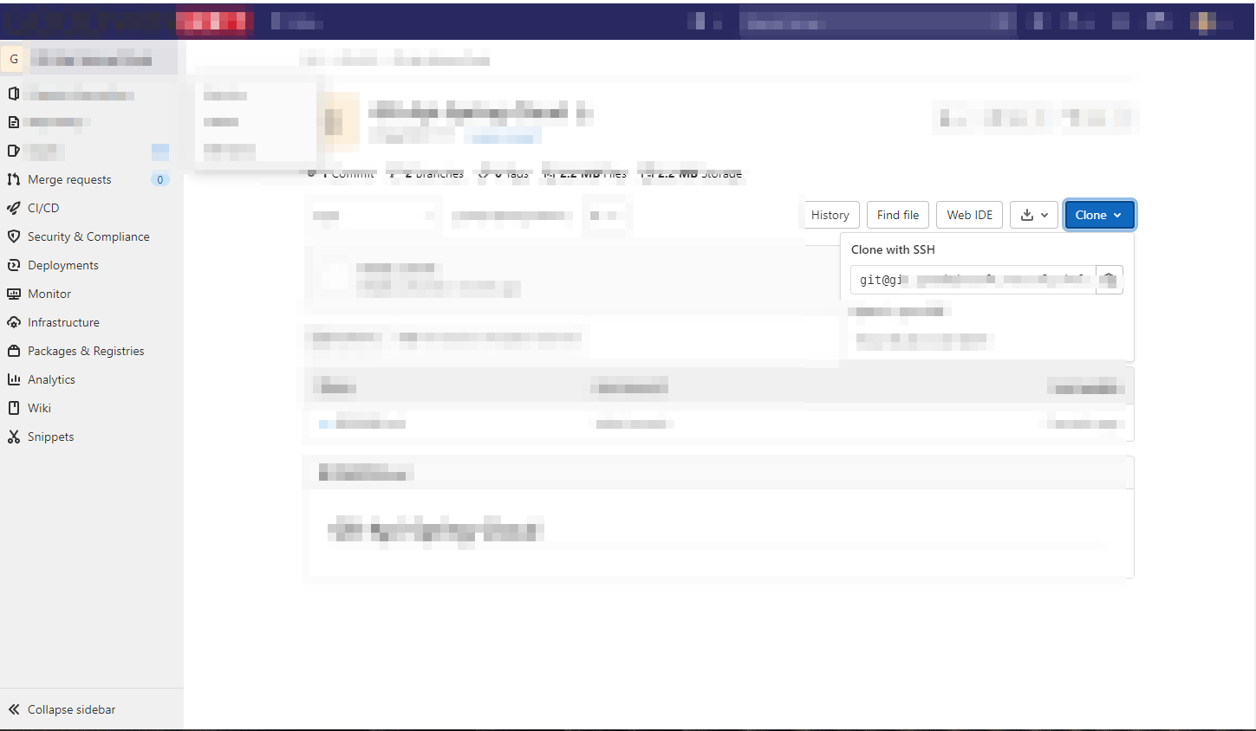Open the project in Web IDE
Image resolution: width=1256 pixels, height=731 pixels.
click(969, 214)
